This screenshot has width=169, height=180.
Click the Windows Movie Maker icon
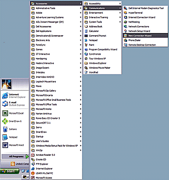[x=86, y=68]
